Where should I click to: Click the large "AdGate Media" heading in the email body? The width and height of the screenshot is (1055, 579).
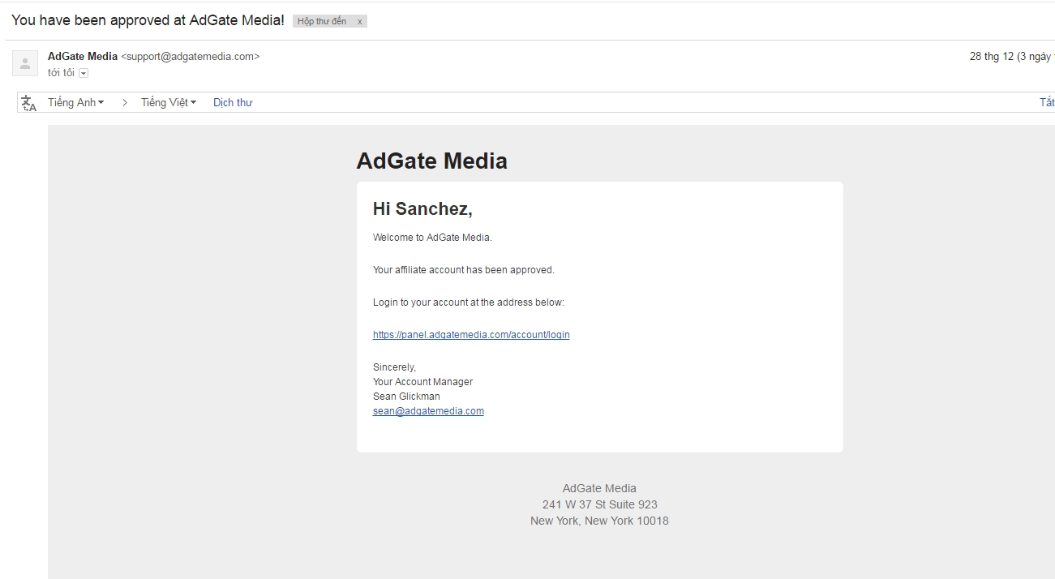pyautogui.click(x=431, y=161)
